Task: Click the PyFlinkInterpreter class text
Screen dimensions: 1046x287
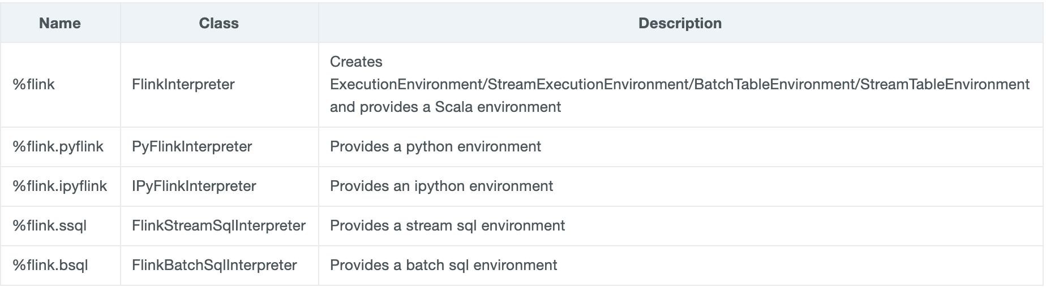Action: click(x=192, y=147)
